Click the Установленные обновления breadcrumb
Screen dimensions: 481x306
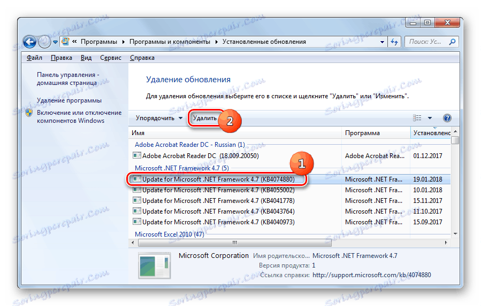[264, 42]
